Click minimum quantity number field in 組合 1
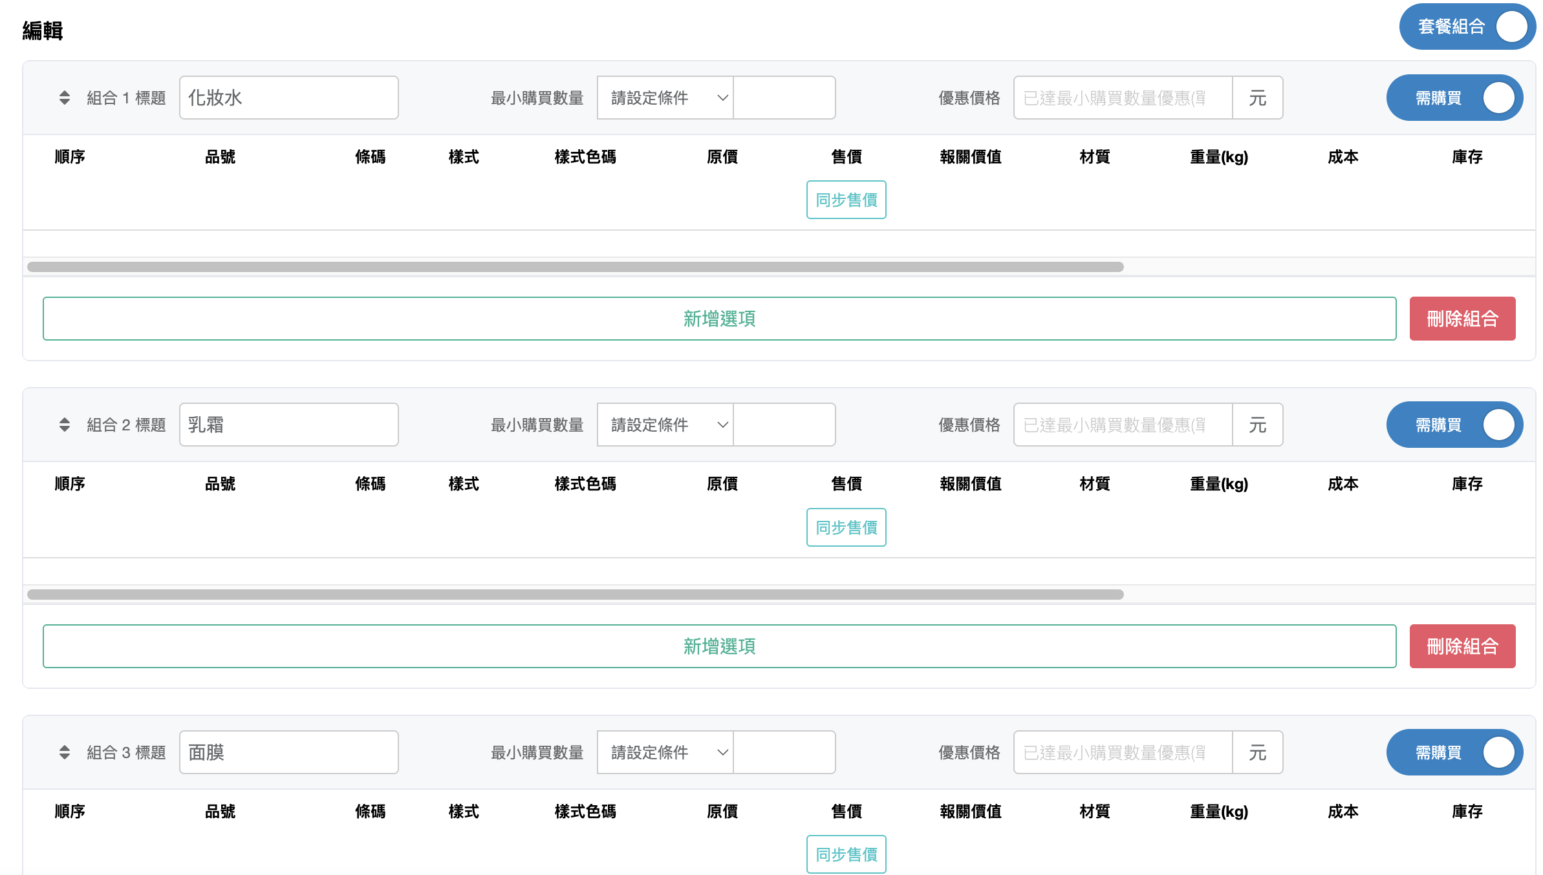 point(784,98)
